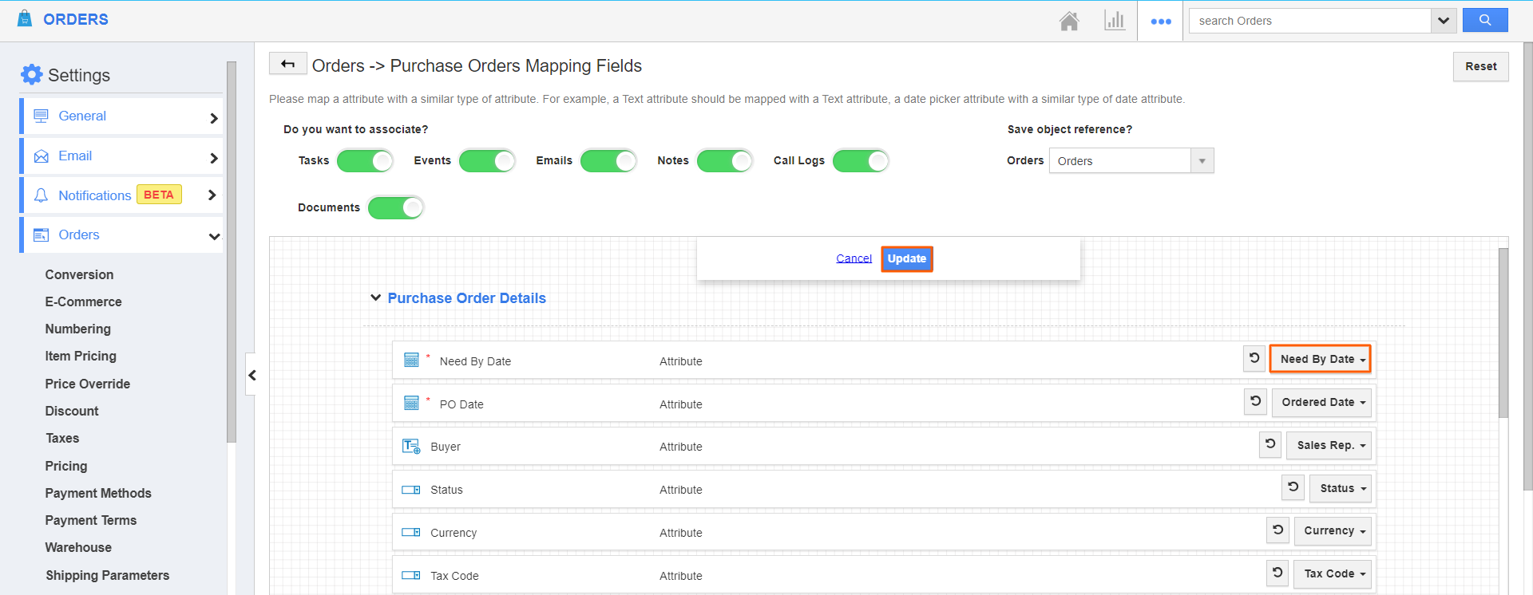Click the General monitor icon in sidebar
Viewport: 1533px width, 595px height.
[41, 116]
